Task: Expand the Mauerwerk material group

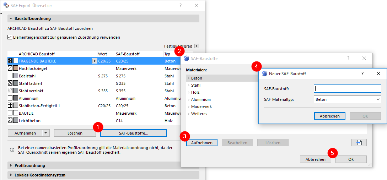Action: pos(189,107)
